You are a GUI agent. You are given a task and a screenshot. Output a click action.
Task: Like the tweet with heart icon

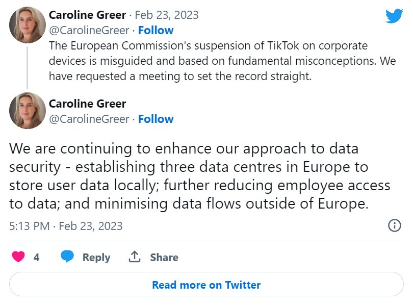[x=18, y=257]
